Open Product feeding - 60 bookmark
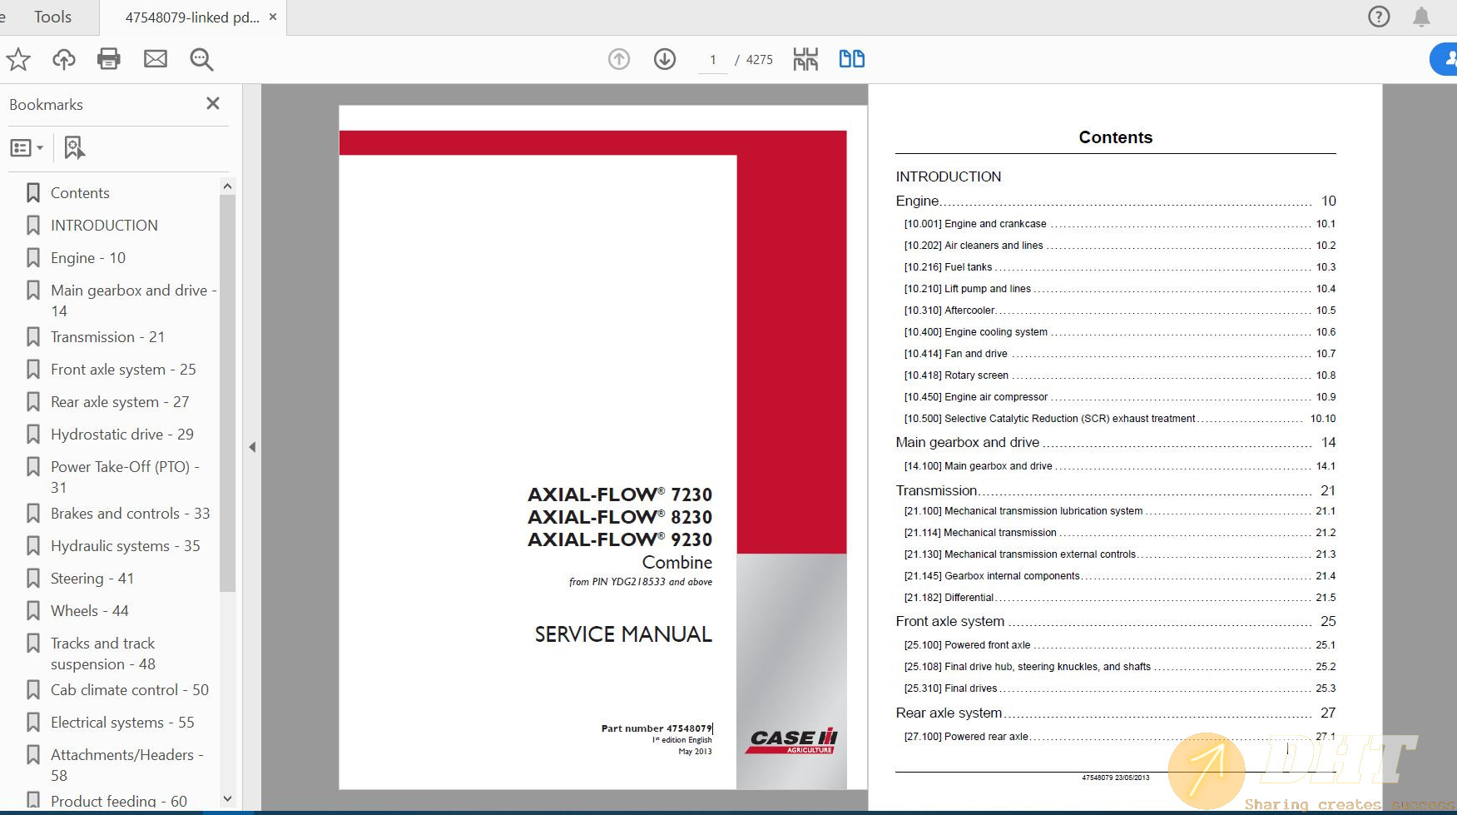 (118, 801)
